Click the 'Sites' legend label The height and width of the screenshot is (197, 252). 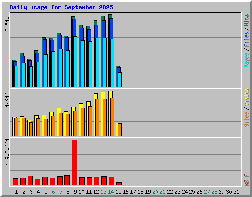[x=247, y=119]
